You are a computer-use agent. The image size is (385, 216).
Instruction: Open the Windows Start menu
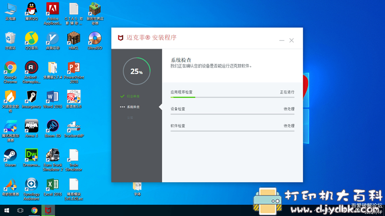tap(7, 210)
